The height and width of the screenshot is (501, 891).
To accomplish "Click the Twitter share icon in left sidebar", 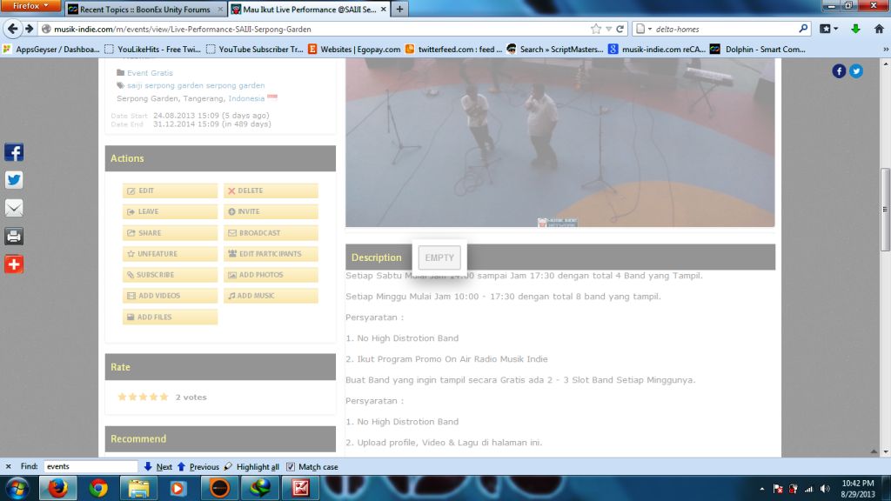I will pos(14,180).
